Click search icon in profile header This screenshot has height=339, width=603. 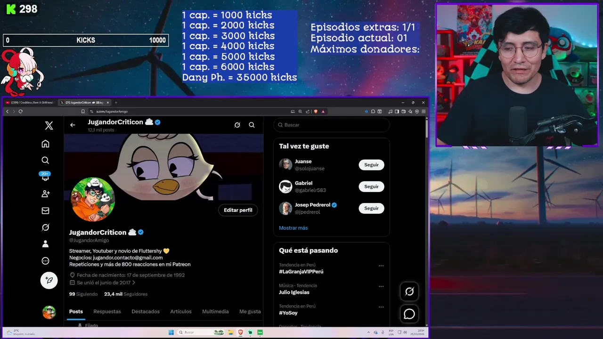point(252,125)
